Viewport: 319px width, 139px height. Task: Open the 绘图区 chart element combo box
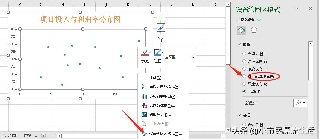[179, 57]
